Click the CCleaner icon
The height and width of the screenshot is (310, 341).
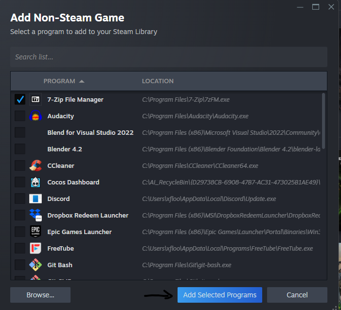pos(36,165)
